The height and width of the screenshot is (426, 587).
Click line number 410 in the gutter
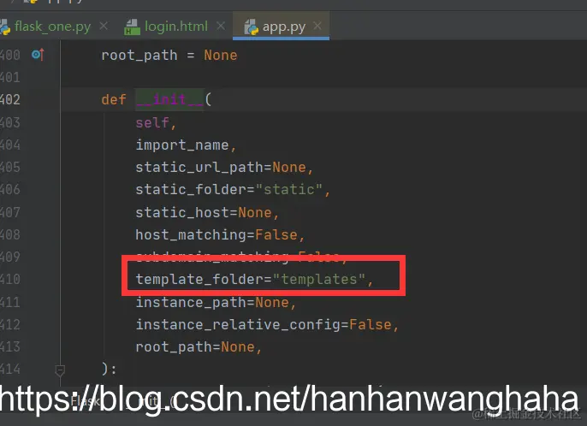tap(10, 279)
